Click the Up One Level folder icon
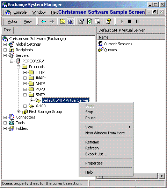Image resolution: width=167 pixels, height=188 pixels. click(63, 21)
